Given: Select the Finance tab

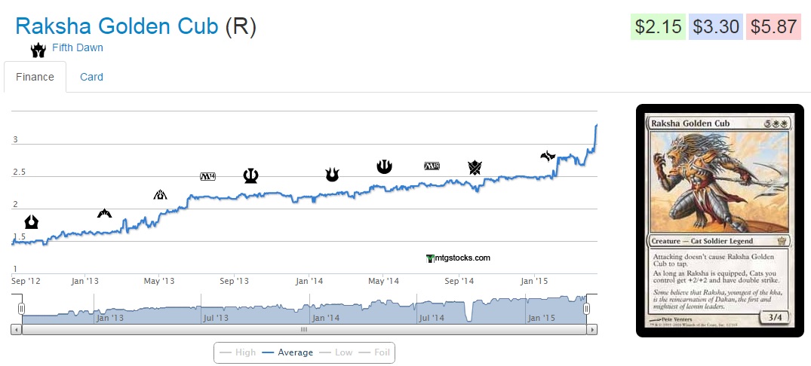Looking at the screenshot, I should pos(35,77).
